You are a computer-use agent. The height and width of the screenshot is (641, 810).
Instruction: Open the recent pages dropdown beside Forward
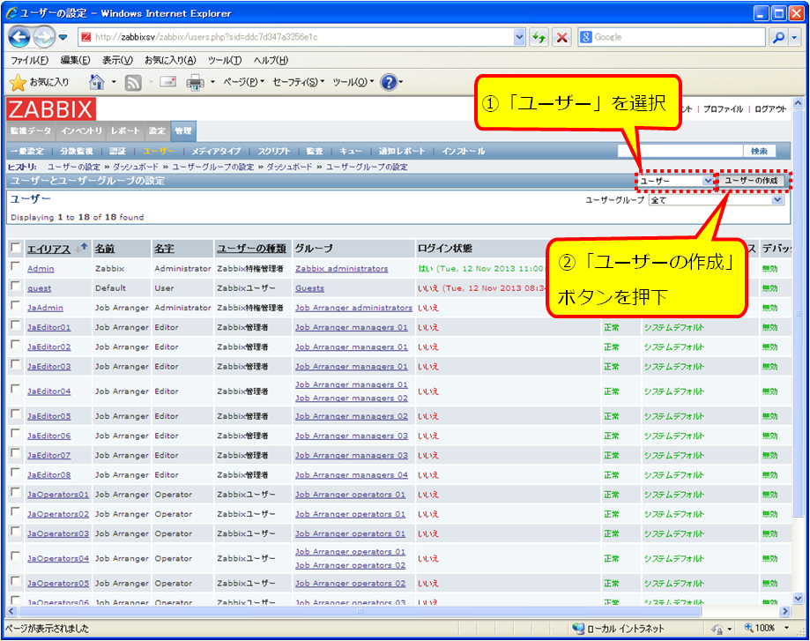pyautogui.click(x=63, y=37)
